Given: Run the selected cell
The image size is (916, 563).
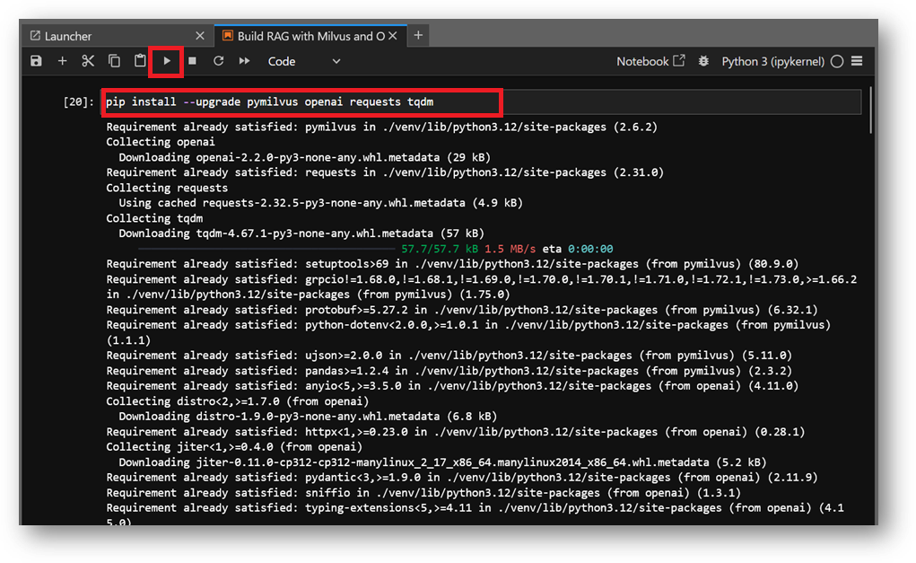Looking at the screenshot, I should click(x=167, y=61).
